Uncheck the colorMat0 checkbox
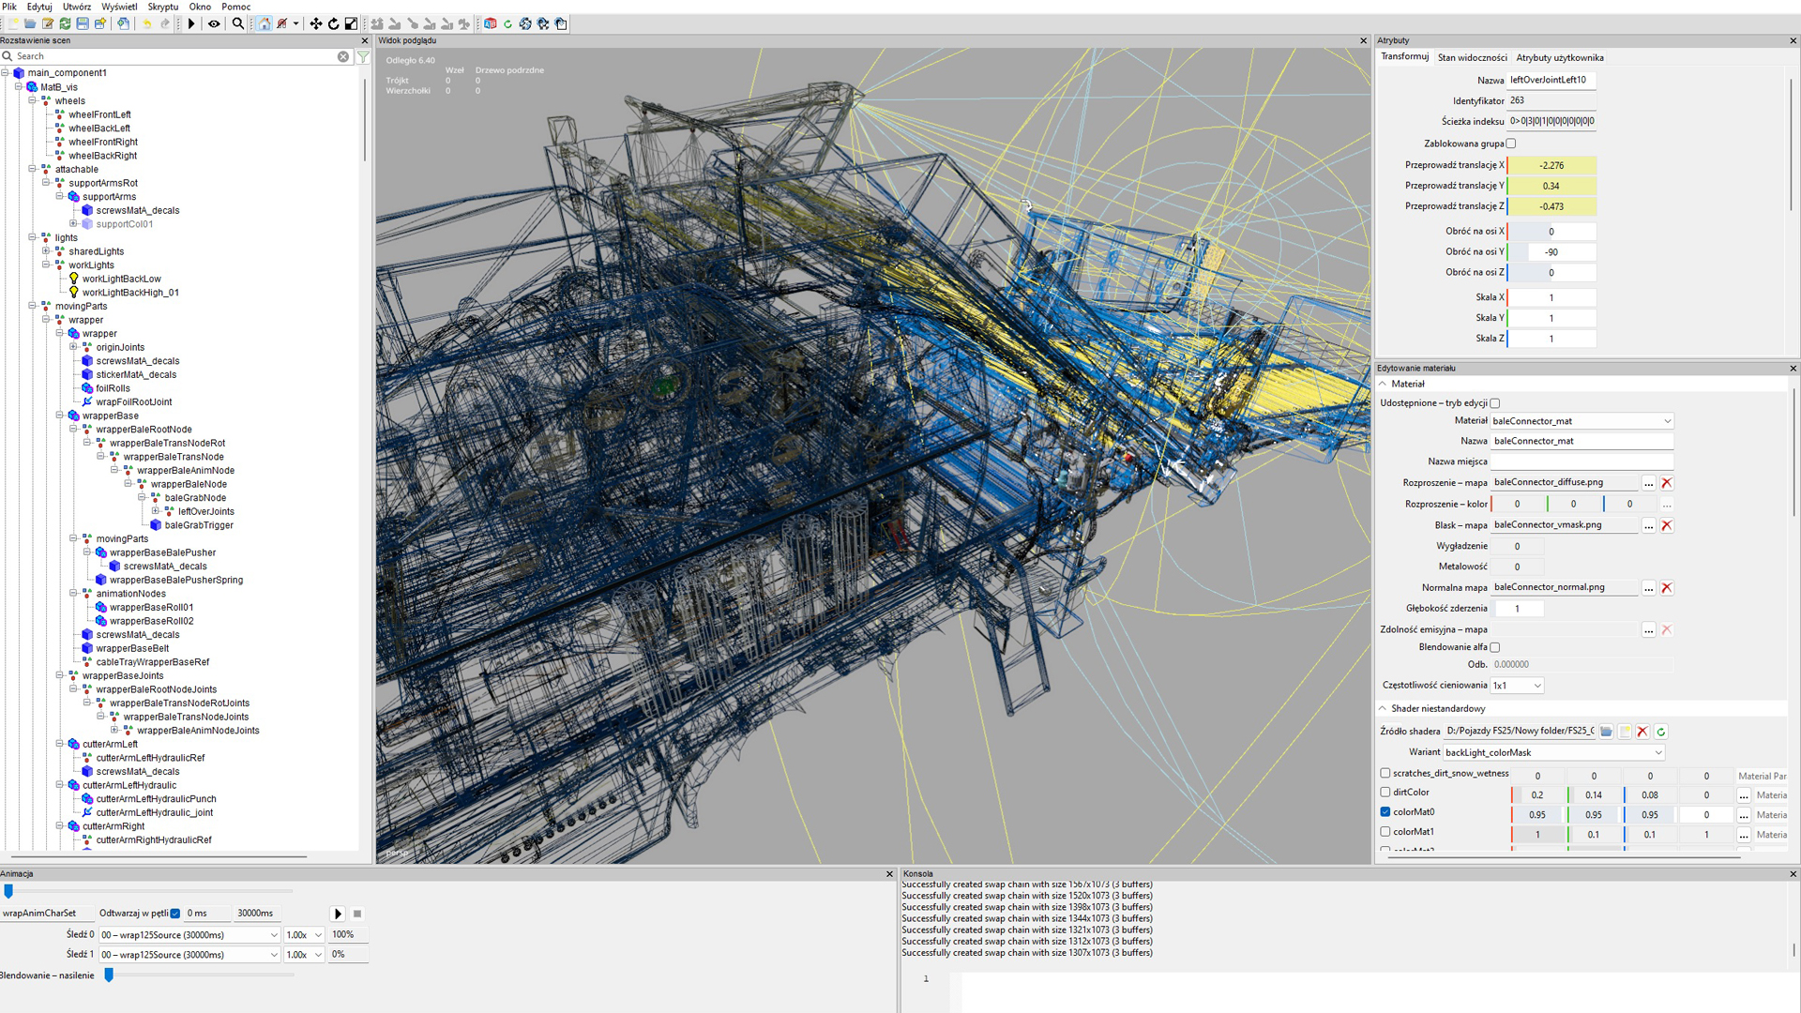The image size is (1801, 1013). point(1385,812)
